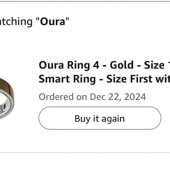
Task: Click the word 'Gold' in product title
Action: tap(122, 65)
